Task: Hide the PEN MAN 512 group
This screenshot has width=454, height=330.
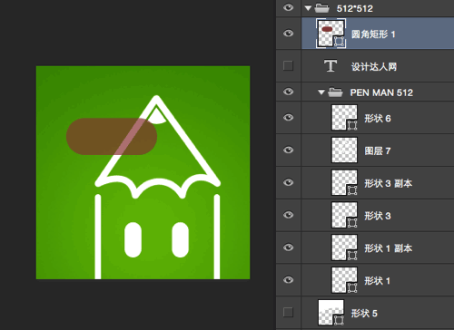Action: pos(288,92)
